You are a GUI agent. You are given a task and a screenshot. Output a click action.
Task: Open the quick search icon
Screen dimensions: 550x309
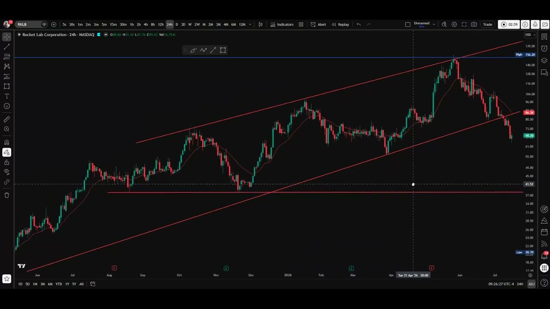(444, 24)
